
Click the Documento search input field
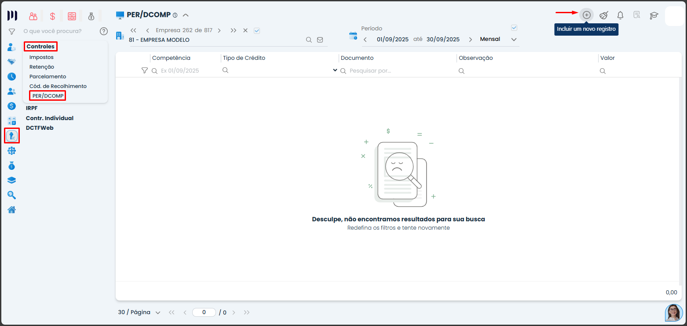396,70
